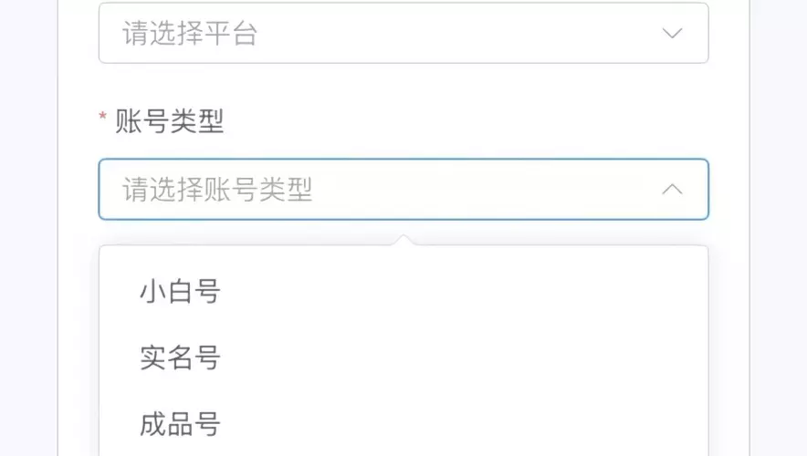Viewport: 807px width, 456px height.
Task: Click blank form area right of 账号类型 label
Action: click(x=456, y=120)
